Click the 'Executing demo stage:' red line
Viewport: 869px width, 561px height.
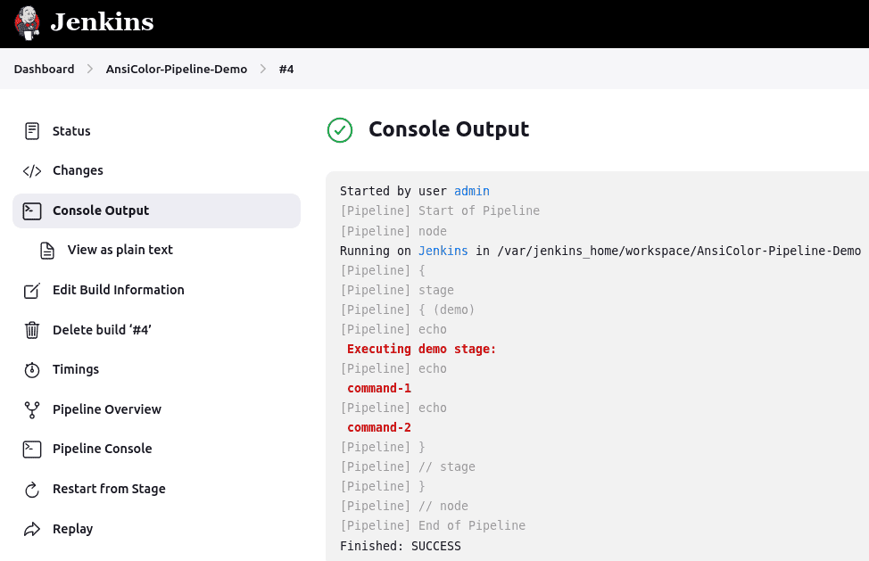[x=421, y=349]
